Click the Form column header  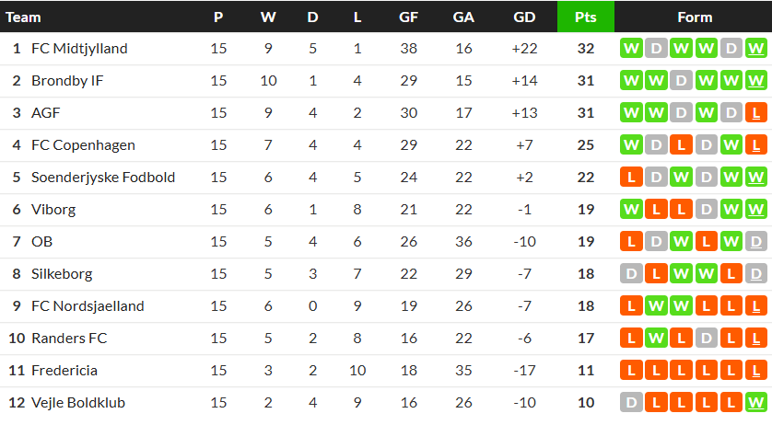694,17
